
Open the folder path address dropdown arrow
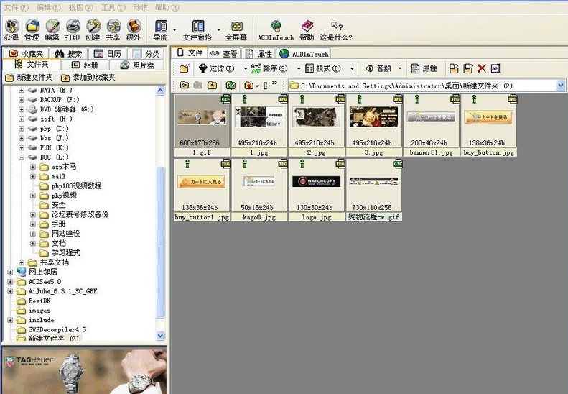pos(561,86)
